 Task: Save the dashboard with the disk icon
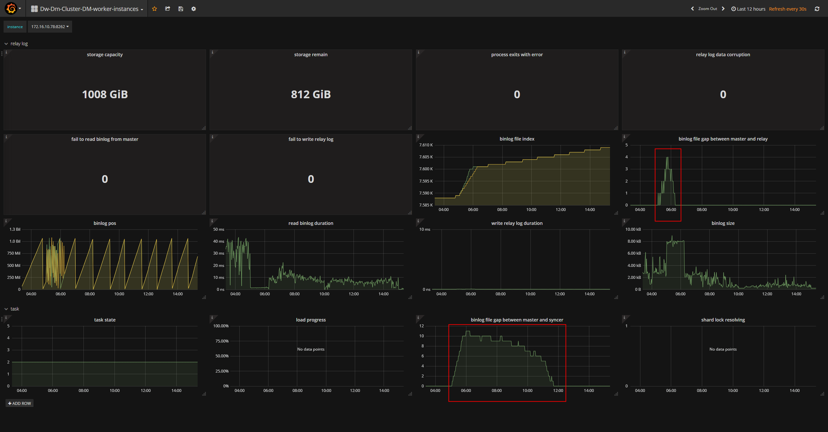click(180, 9)
